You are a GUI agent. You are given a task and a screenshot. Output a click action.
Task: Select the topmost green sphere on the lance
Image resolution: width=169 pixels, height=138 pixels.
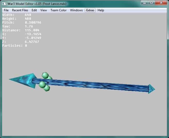point(45,75)
